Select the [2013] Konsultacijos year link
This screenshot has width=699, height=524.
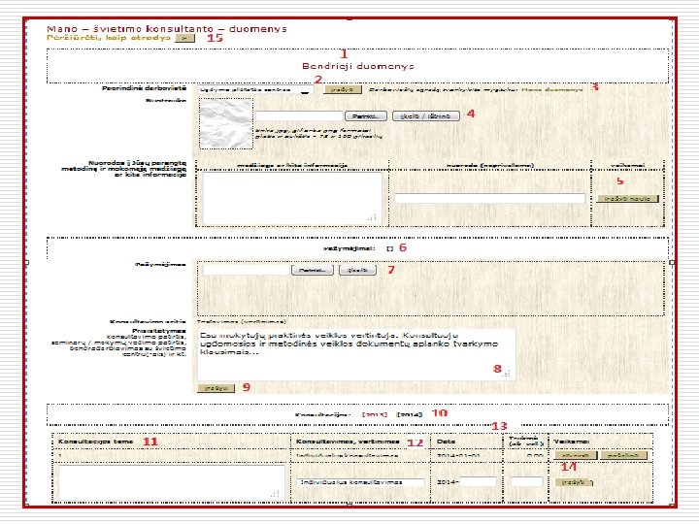(375, 414)
